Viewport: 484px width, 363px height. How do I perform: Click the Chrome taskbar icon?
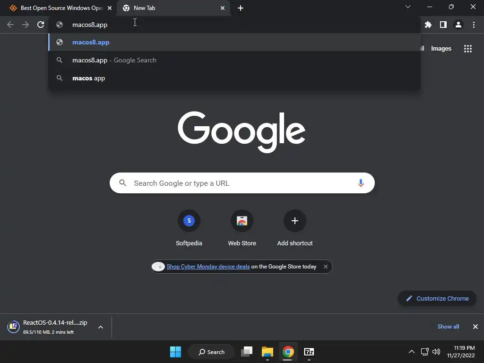[x=288, y=352]
